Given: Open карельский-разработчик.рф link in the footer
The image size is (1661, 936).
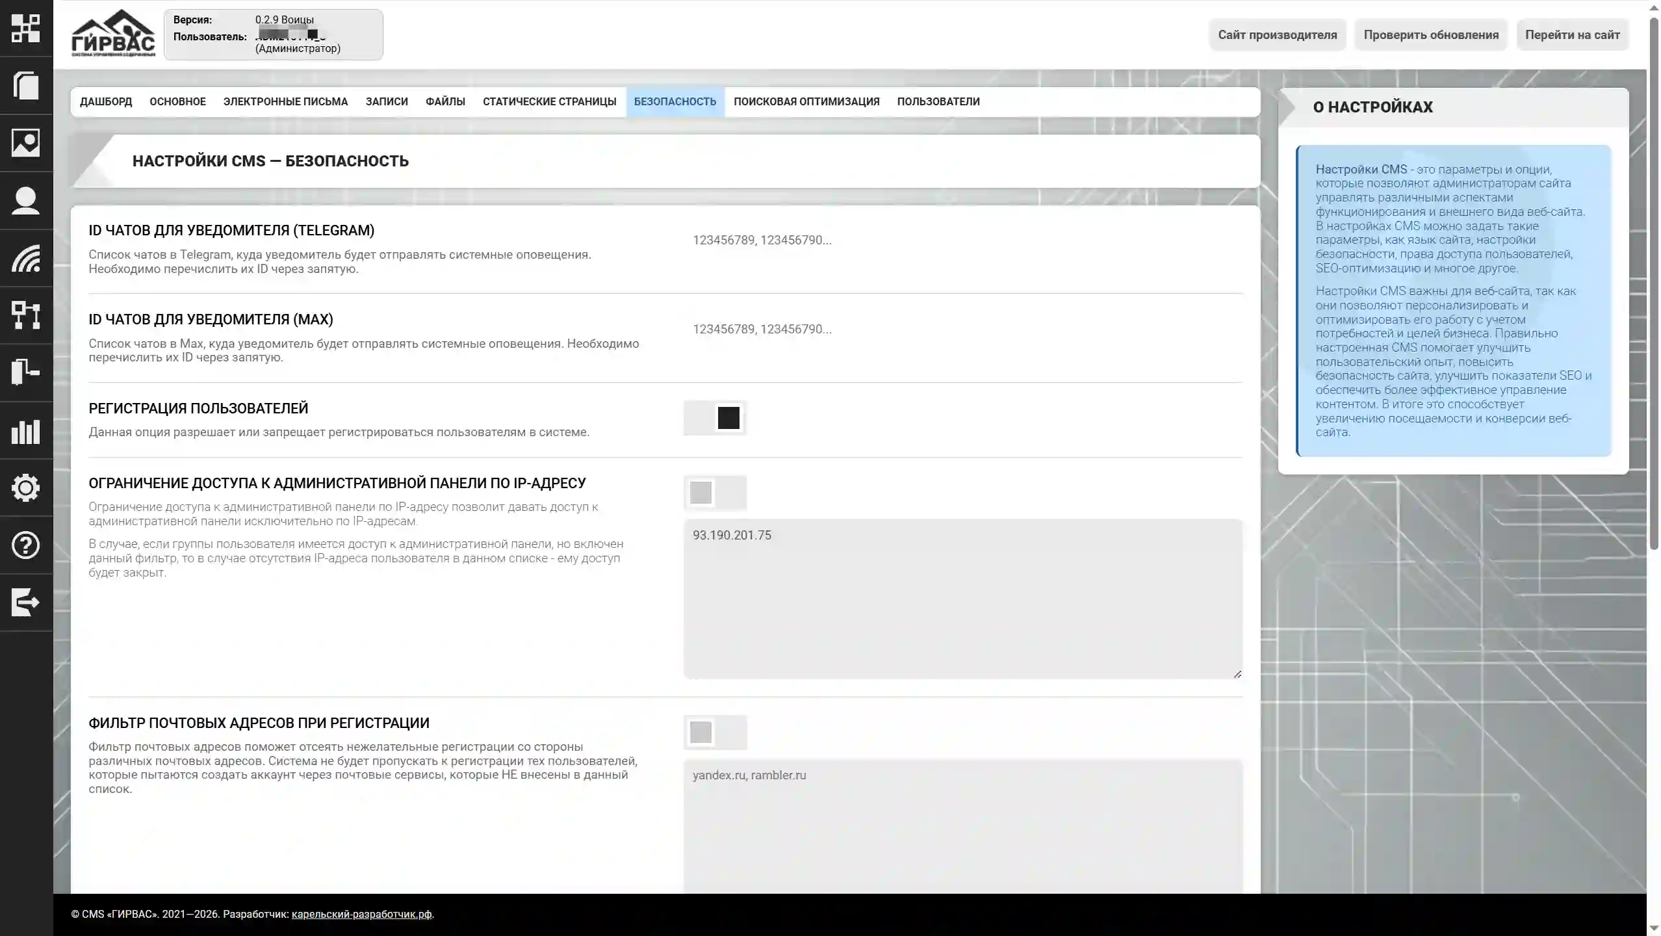Looking at the screenshot, I should (361, 913).
